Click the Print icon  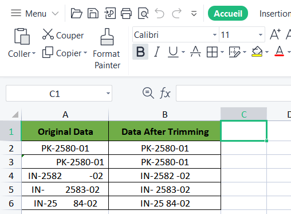click(126, 13)
